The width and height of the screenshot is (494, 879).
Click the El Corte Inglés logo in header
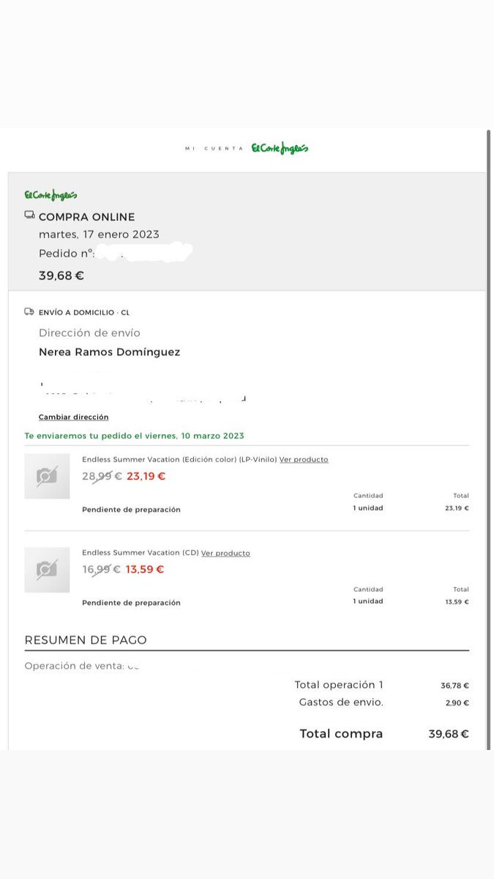tap(280, 148)
